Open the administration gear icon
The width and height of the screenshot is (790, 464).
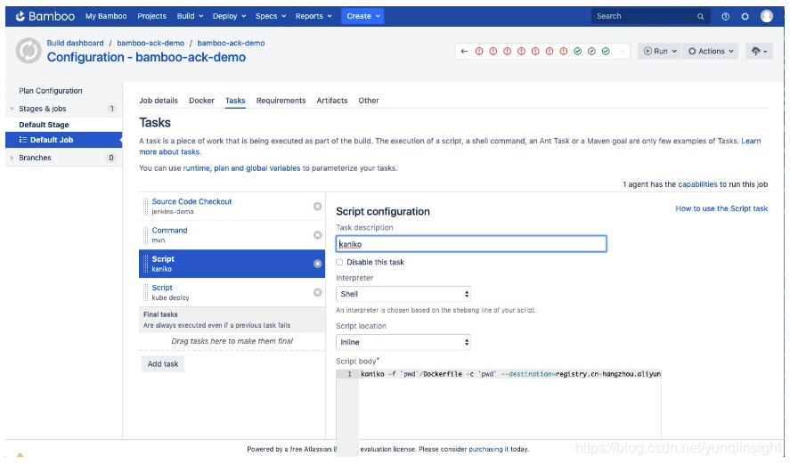click(x=745, y=17)
